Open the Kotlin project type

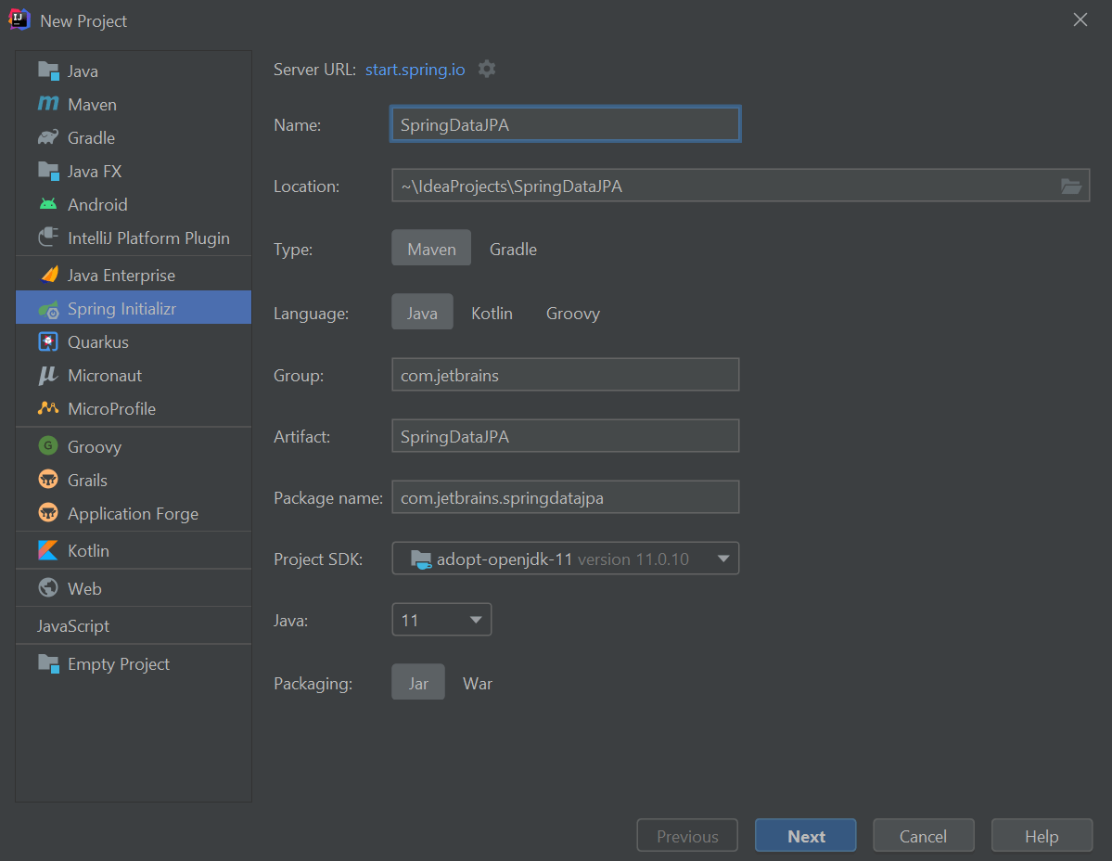(x=89, y=550)
